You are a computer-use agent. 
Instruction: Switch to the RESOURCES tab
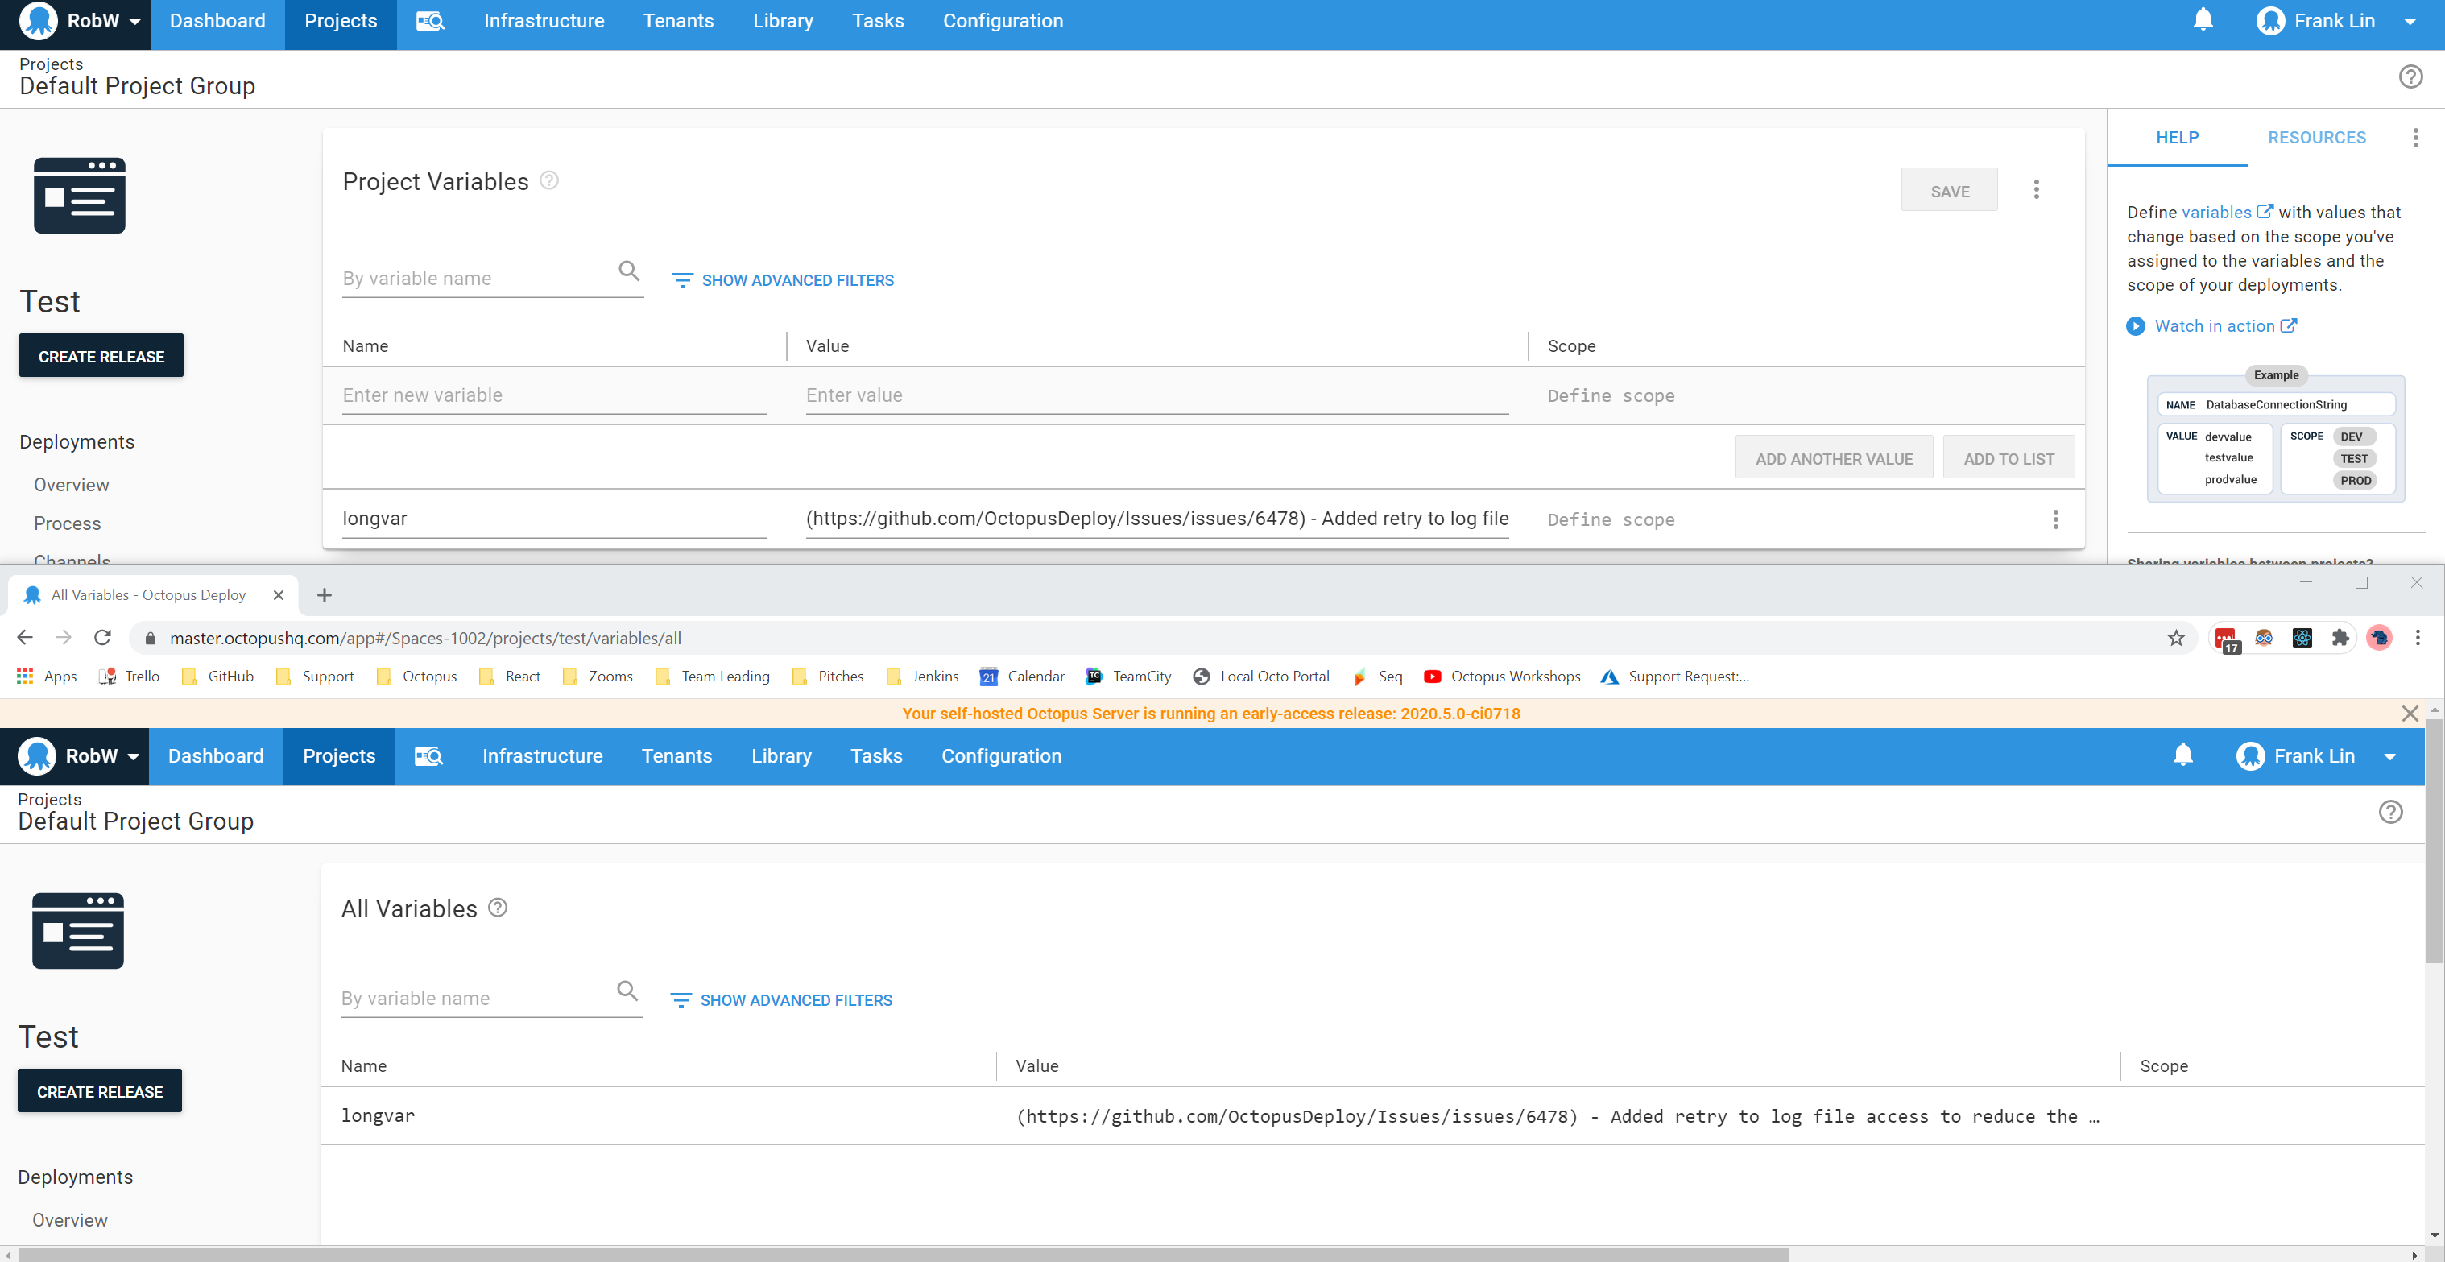(2317, 138)
